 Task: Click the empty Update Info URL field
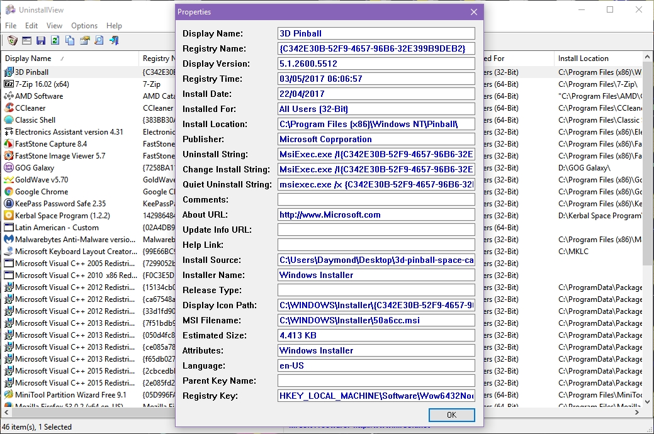(376, 230)
